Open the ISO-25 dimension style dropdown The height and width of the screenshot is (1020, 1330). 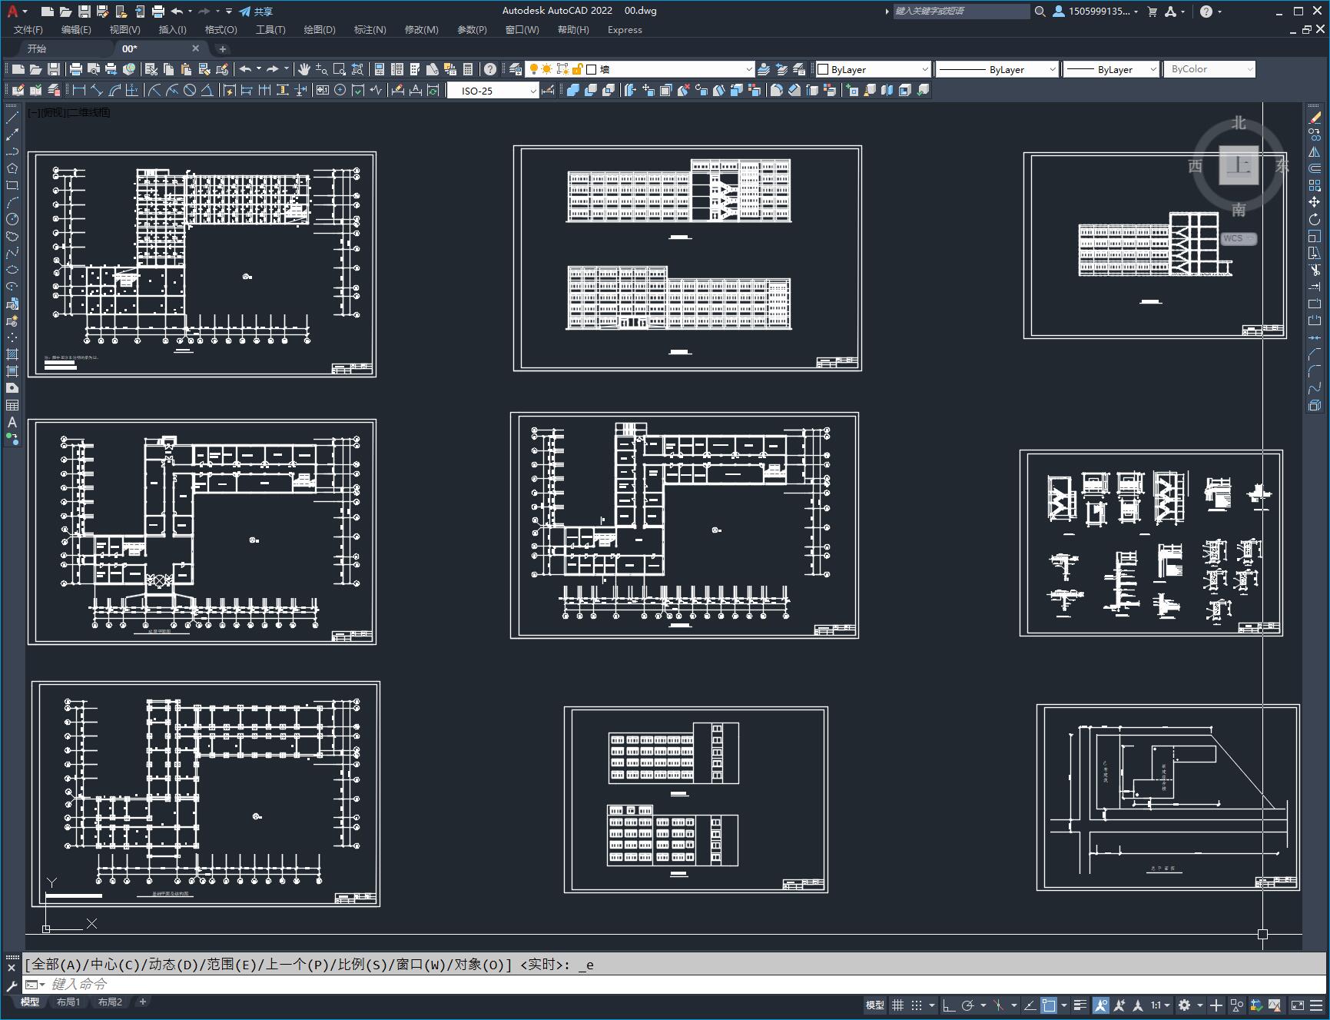(x=493, y=91)
